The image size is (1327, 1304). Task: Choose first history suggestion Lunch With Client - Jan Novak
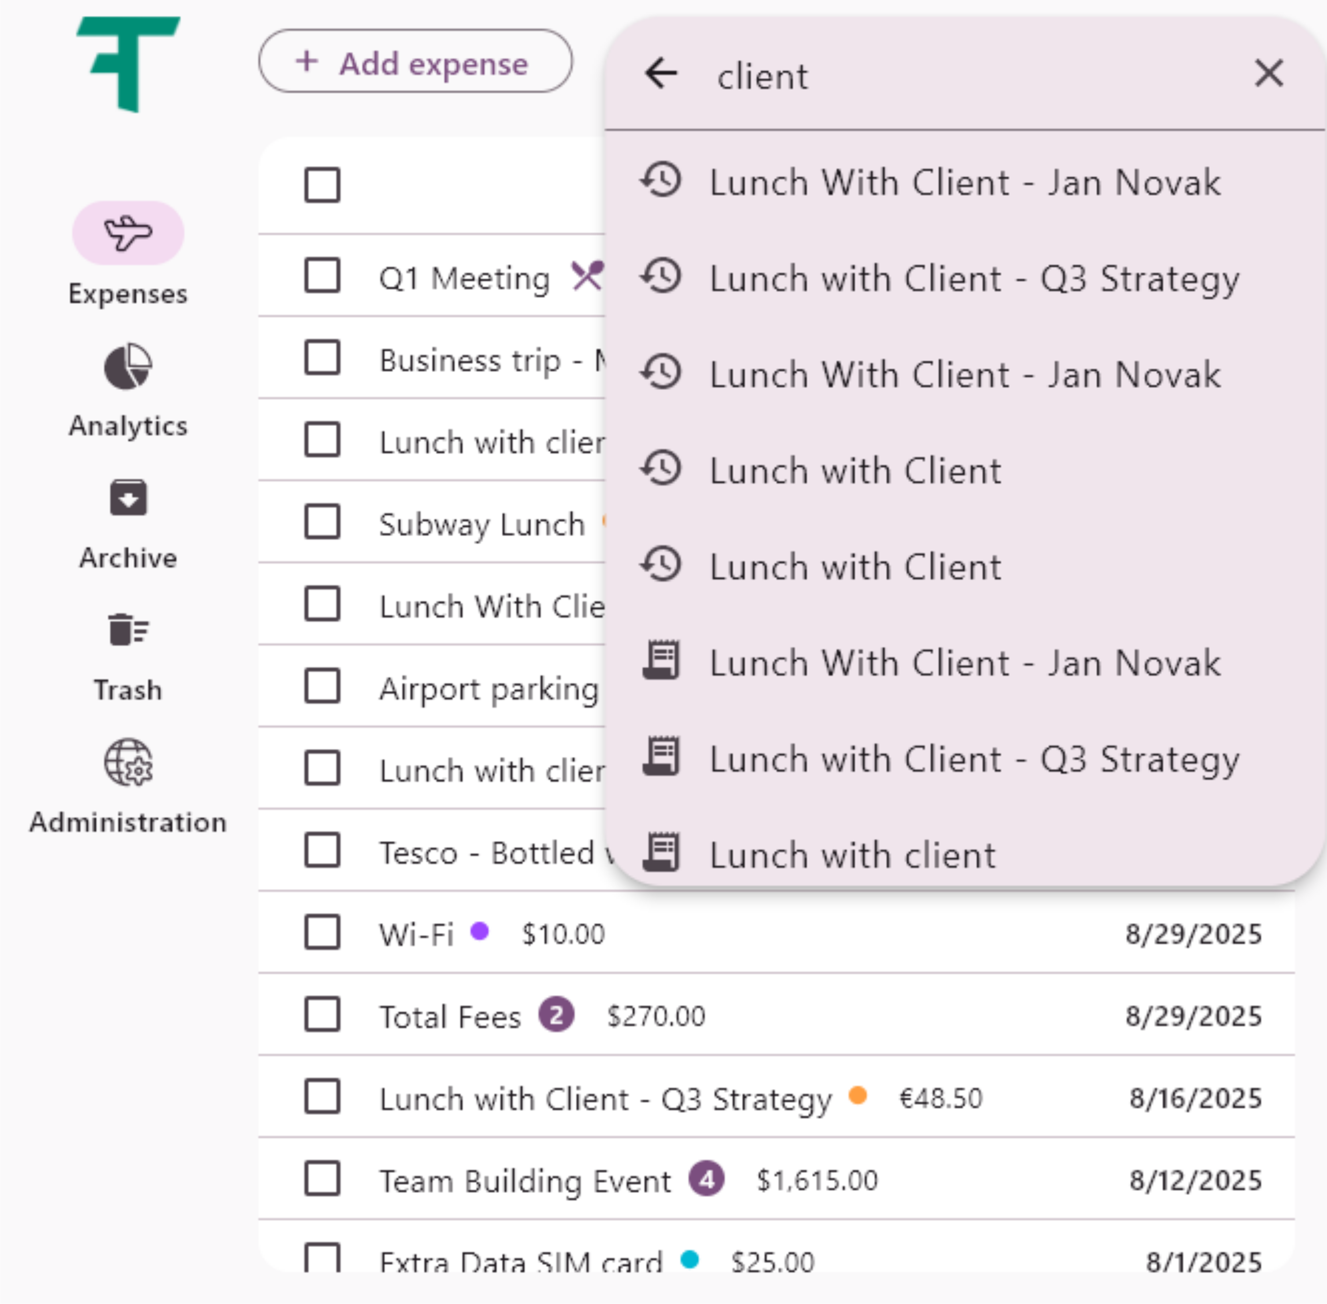[964, 182]
